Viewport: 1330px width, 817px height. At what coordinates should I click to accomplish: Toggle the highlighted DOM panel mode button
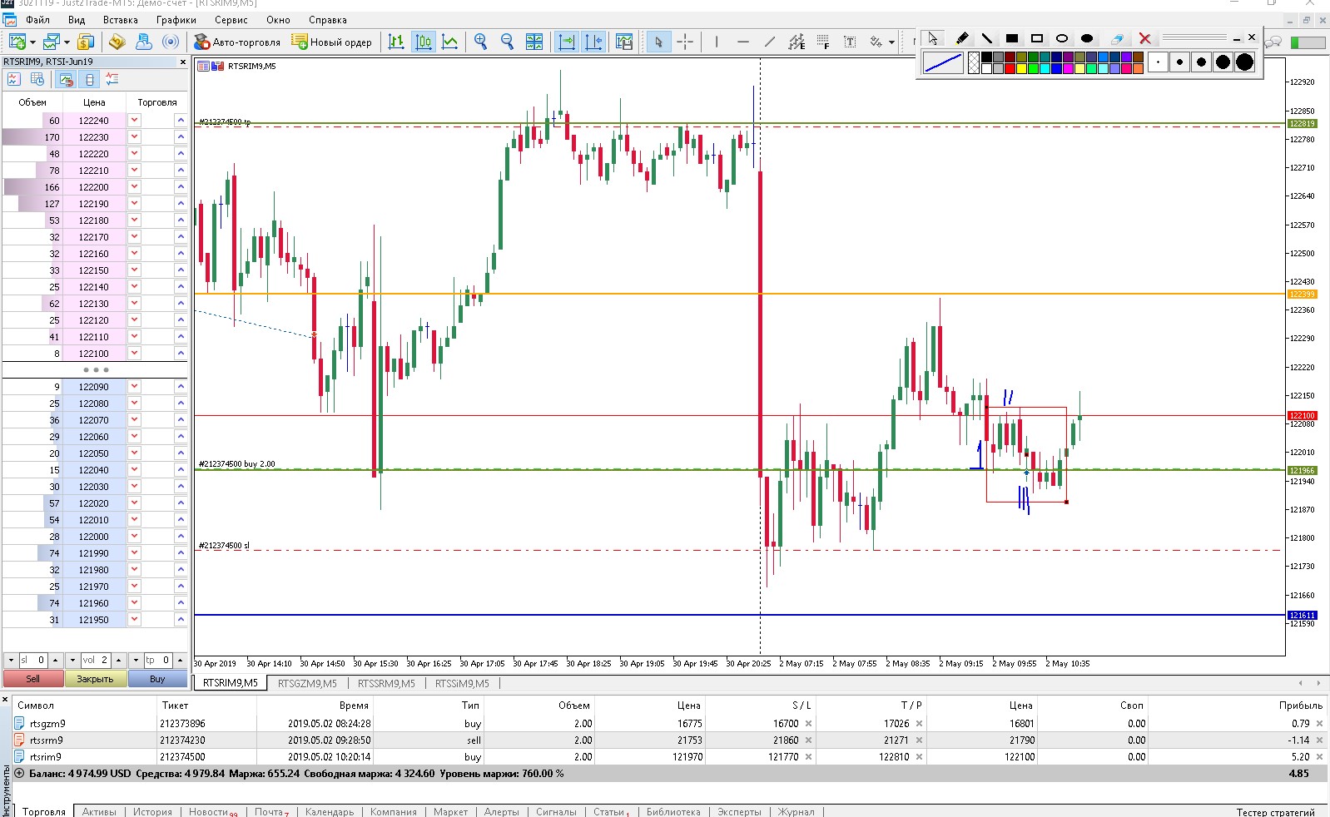66,79
